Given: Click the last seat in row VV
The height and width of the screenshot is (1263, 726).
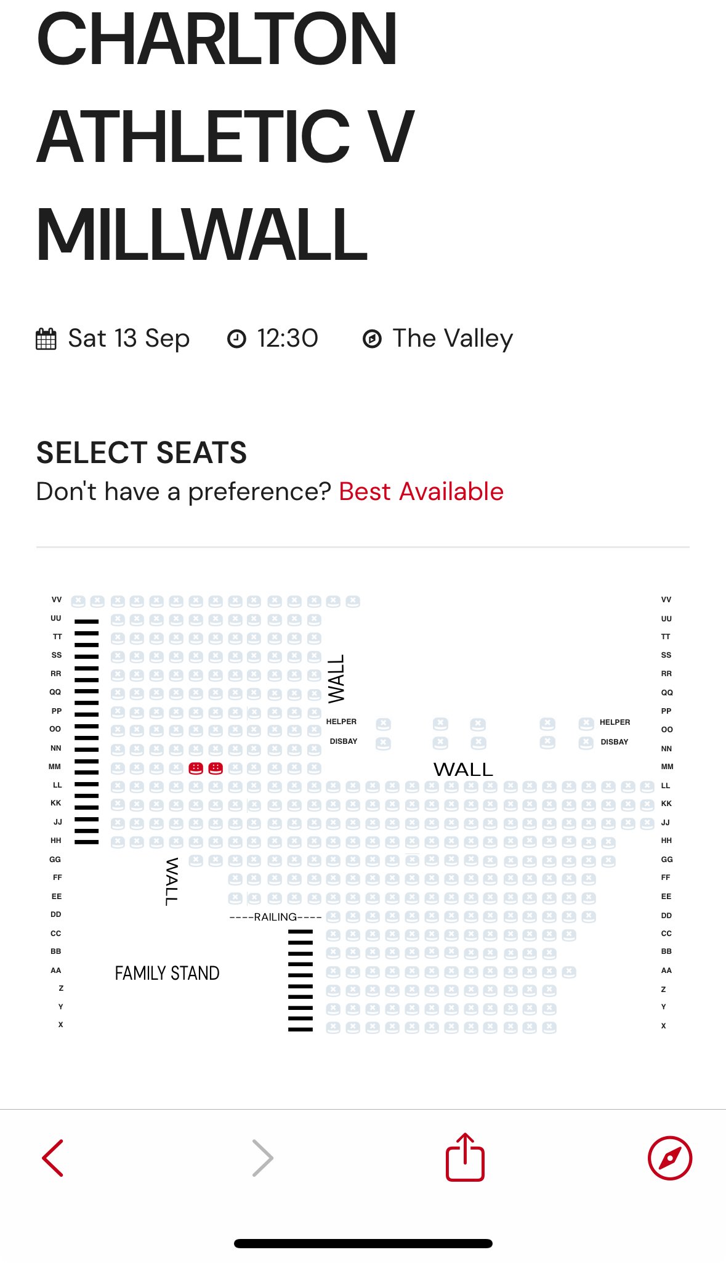Looking at the screenshot, I should pos(353,601).
